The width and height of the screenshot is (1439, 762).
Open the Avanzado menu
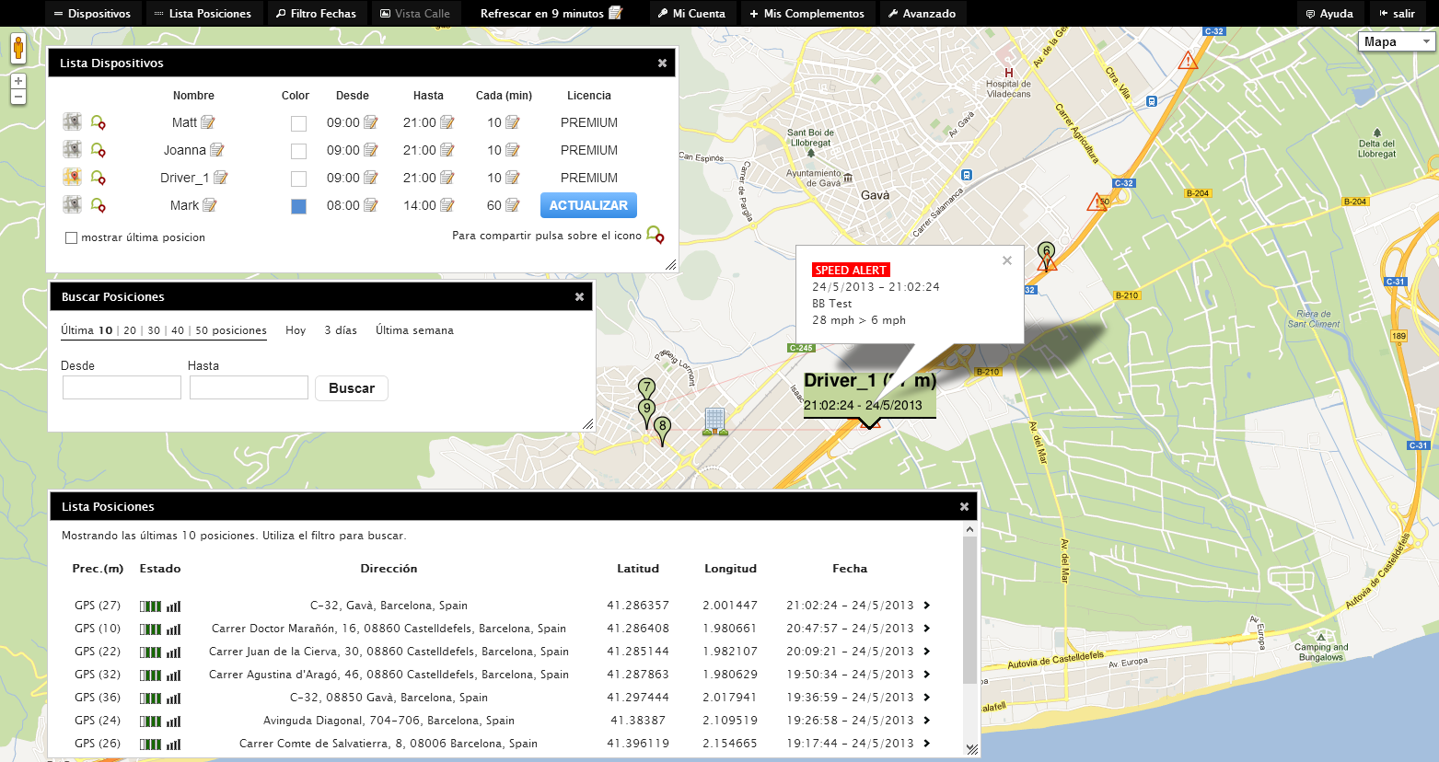click(922, 13)
